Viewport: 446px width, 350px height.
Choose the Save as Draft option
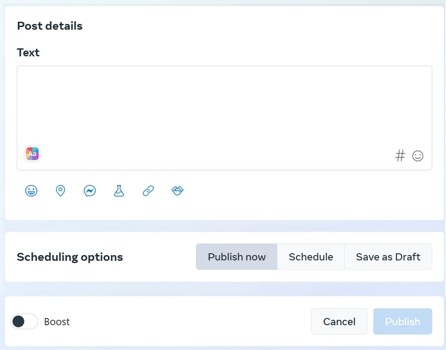[x=388, y=257]
